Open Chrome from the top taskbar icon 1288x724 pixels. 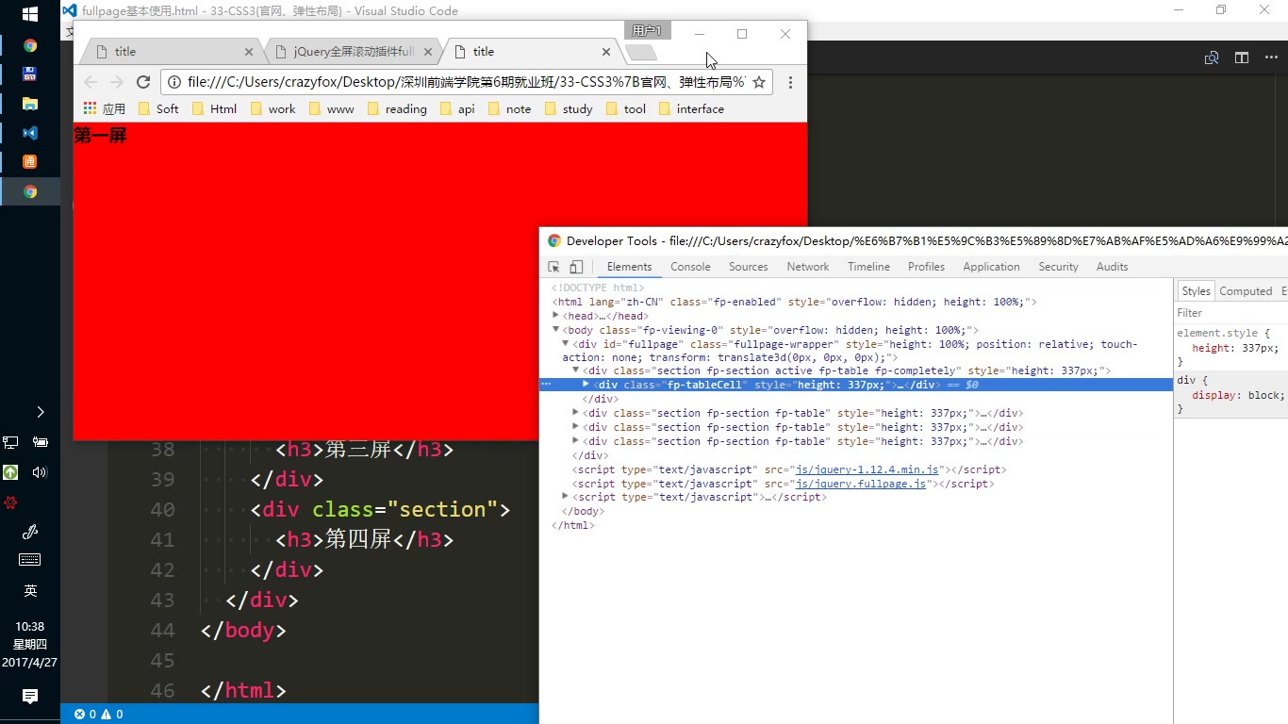[30, 45]
